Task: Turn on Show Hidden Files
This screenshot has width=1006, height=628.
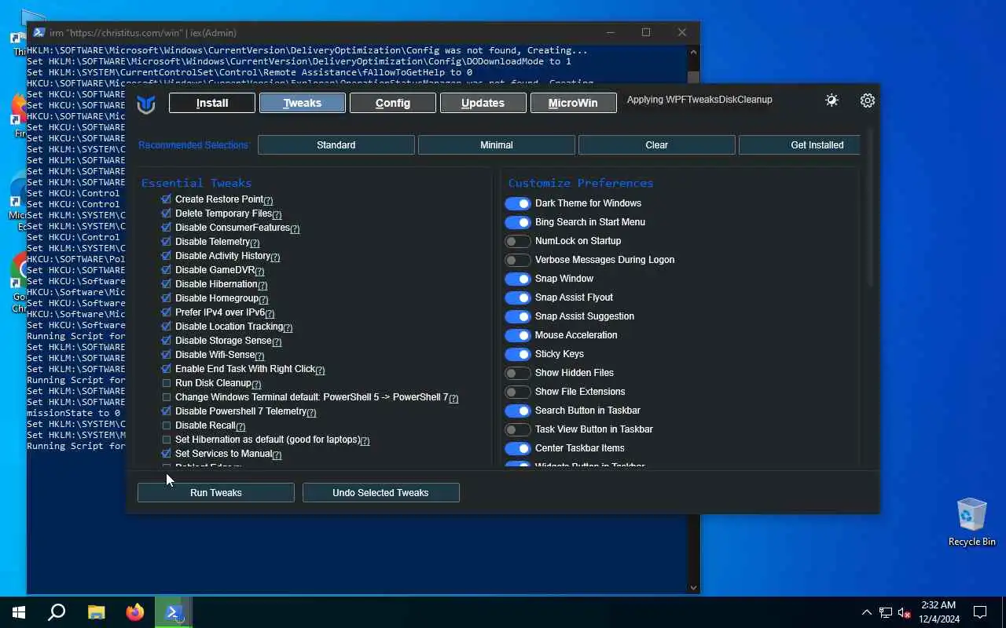Action: tap(518, 373)
